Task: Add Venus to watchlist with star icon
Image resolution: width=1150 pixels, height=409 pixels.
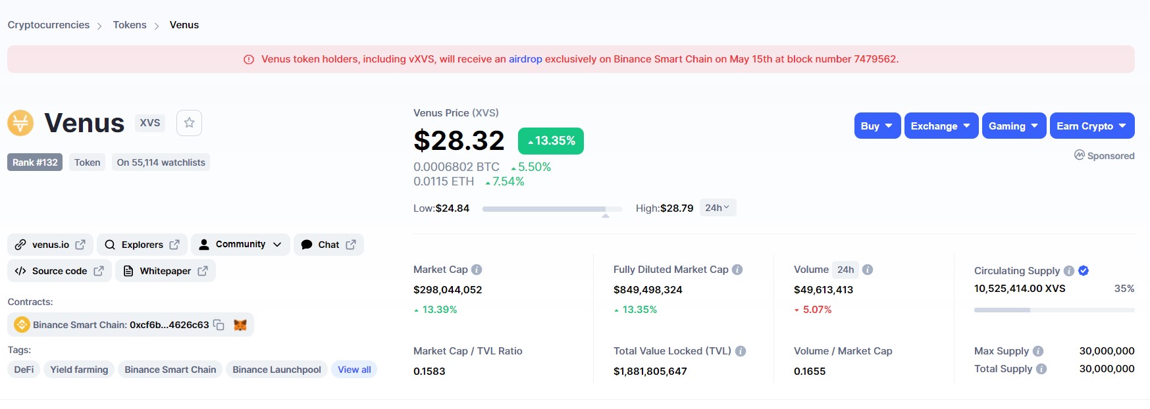Action: [189, 123]
